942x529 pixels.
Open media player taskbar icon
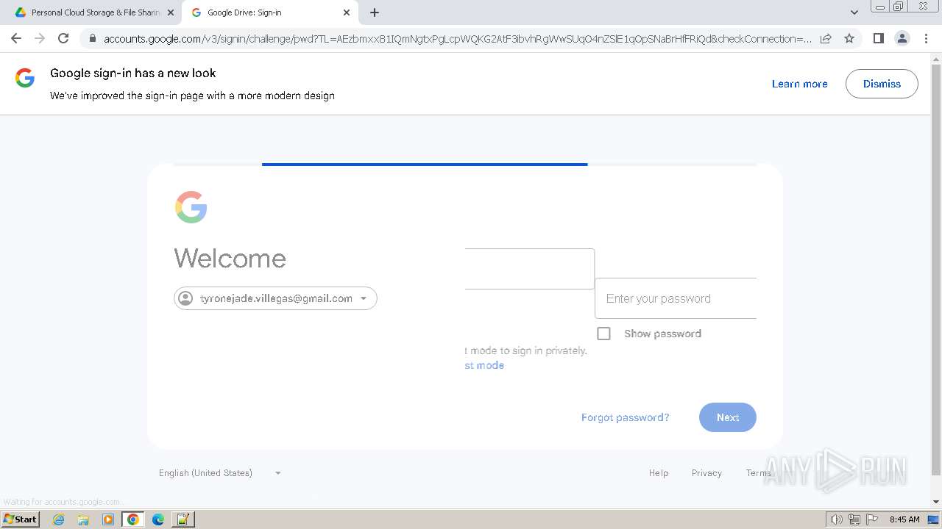(x=108, y=519)
